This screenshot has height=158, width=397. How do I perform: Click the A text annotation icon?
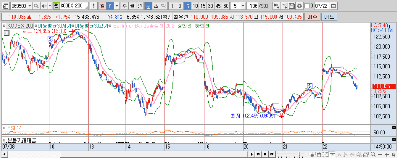click(x=393, y=154)
